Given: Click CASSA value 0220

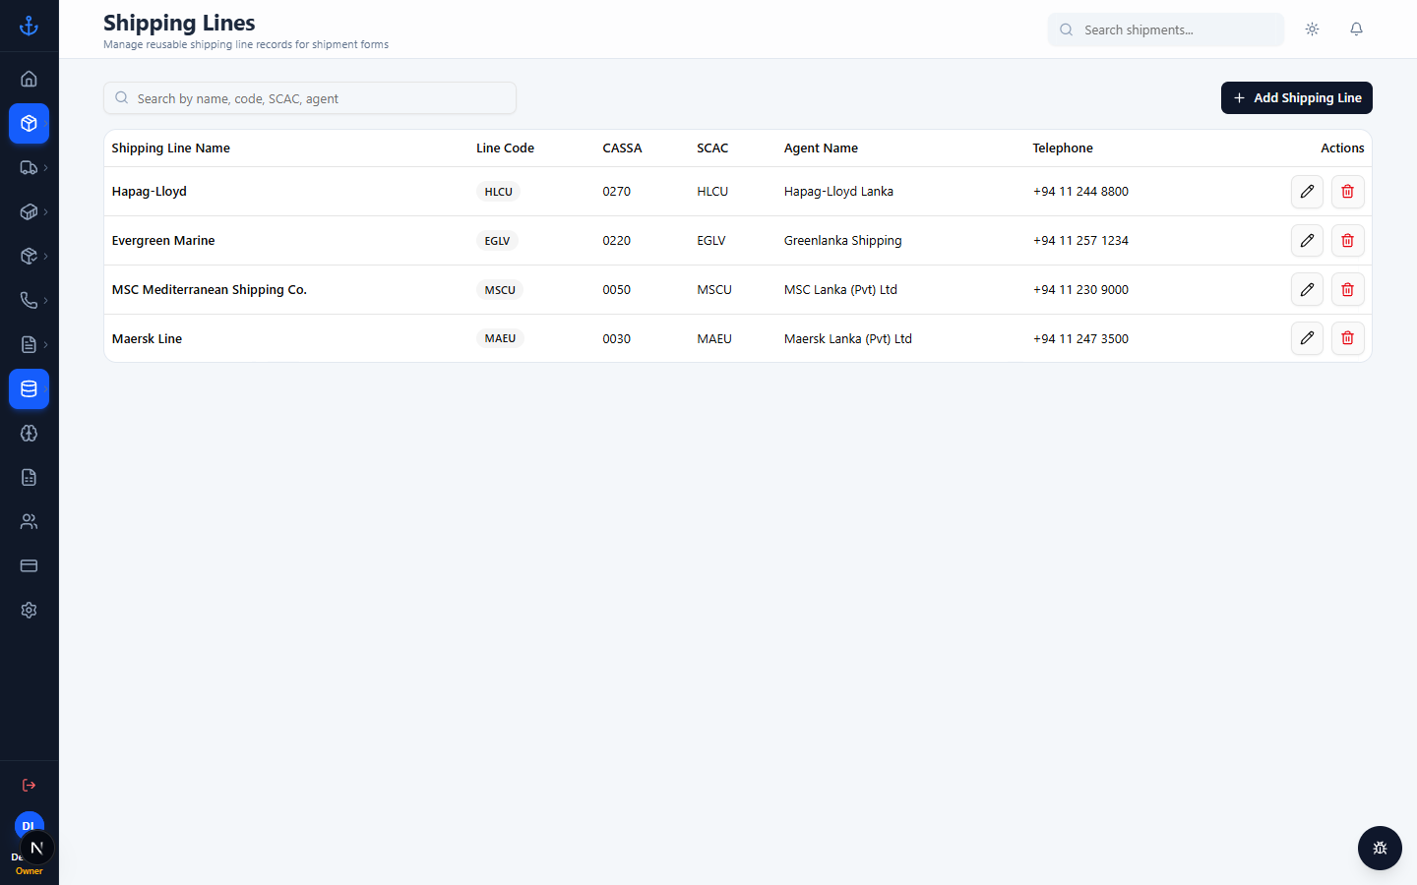Looking at the screenshot, I should 617,241.
